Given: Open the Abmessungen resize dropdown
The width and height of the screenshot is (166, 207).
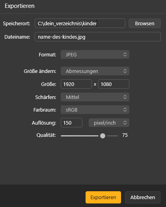Looking at the screenshot, I should click(95, 71).
